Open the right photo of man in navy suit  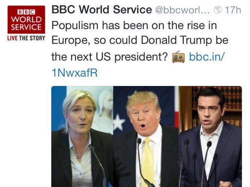[210, 136]
